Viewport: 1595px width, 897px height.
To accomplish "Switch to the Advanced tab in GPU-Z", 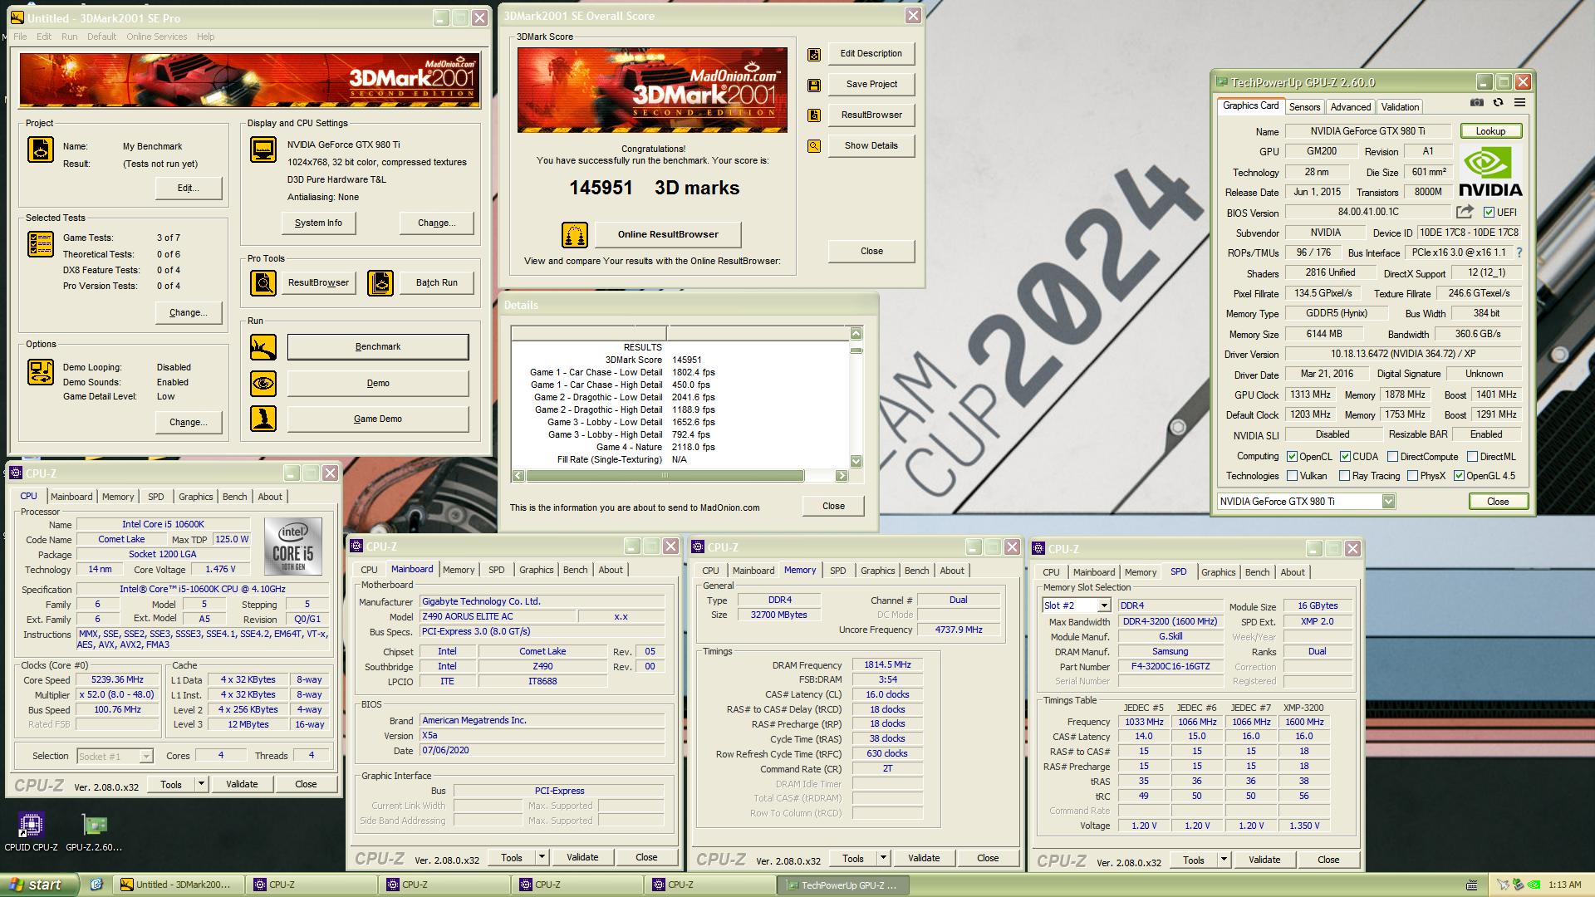I will coord(1350,107).
